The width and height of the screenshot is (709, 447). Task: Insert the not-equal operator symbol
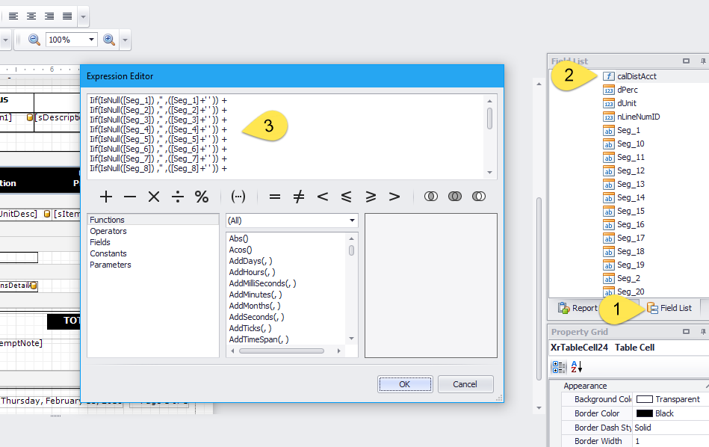point(298,197)
